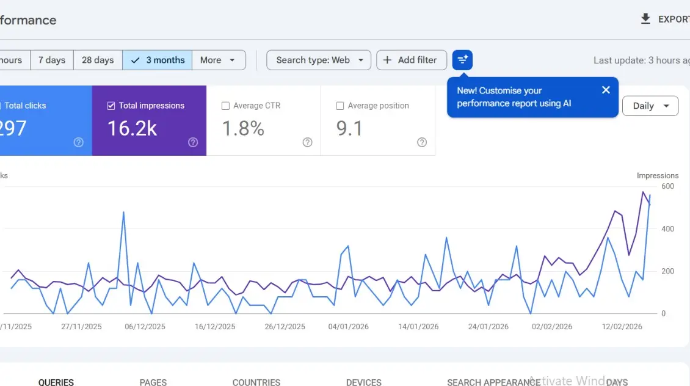Open the AI customise report icon button
This screenshot has height=386, width=690.
[462, 60]
